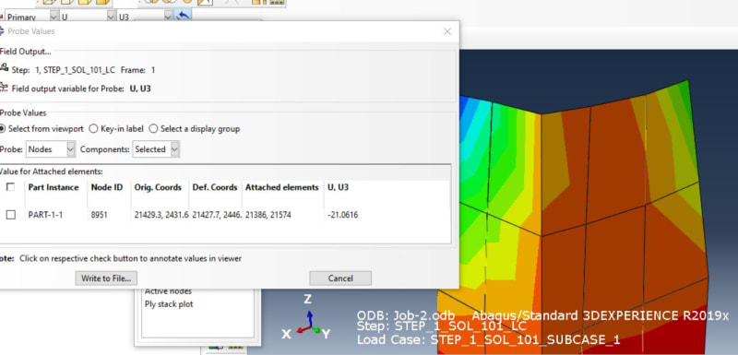The height and width of the screenshot is (355, 738).
Task: Choose the Key-in label radio option
Action: tap(93, 128)
